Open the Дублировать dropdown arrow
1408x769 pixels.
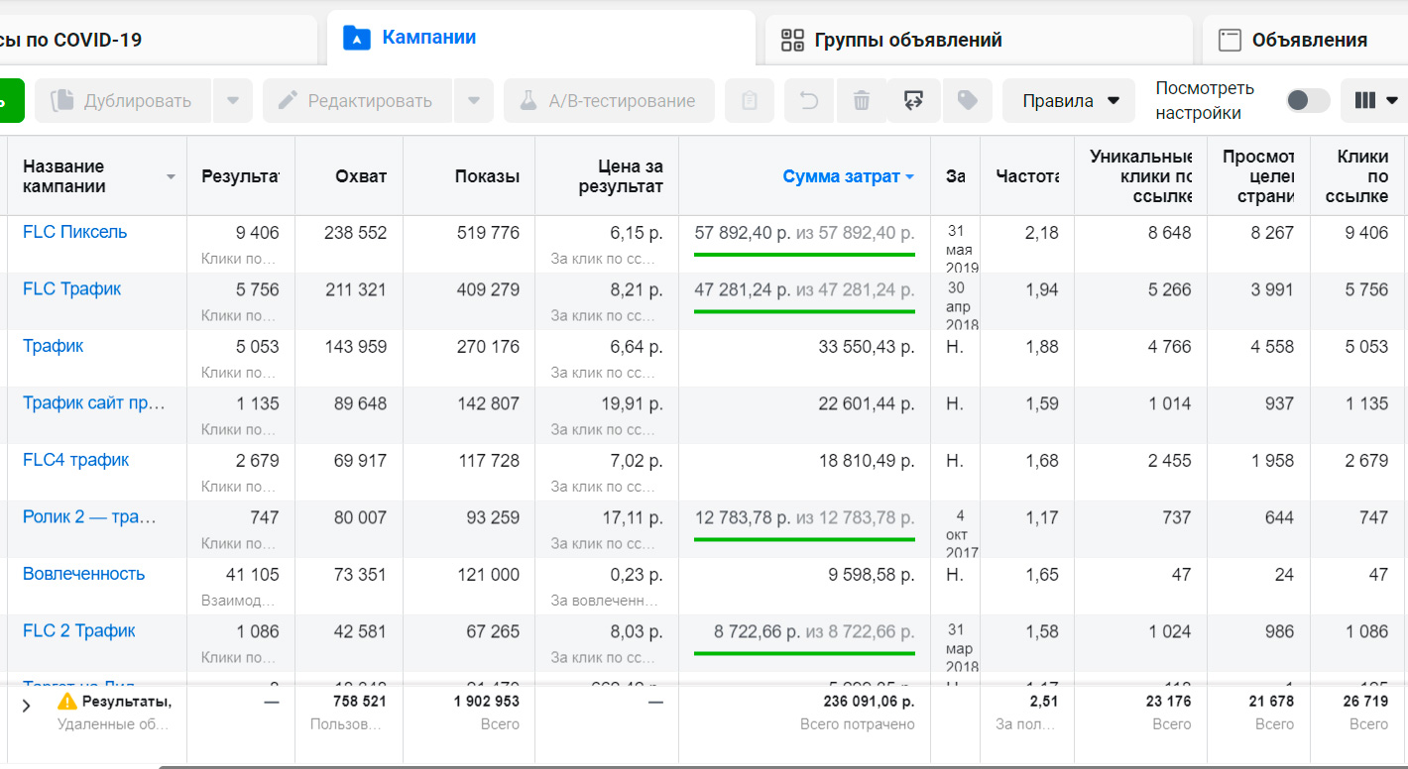tap(232, 101)
